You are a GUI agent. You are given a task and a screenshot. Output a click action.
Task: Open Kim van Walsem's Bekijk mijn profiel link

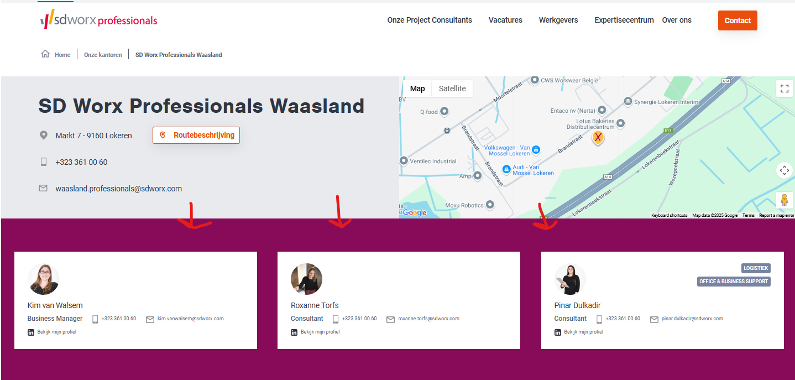coord(57,332)
